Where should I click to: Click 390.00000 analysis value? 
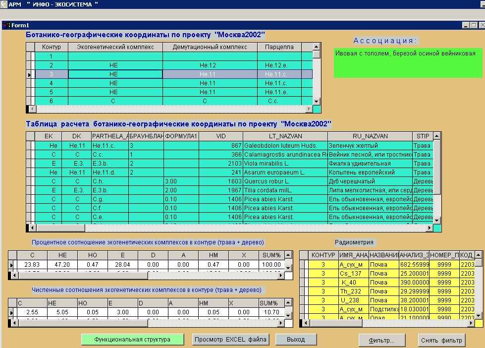pyautogui.click(x=414, y=283)
